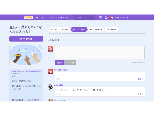Viewport: 154px width, 116px height.
Task: Click the third commenter's colorful avatar
Action: (50, 100)
